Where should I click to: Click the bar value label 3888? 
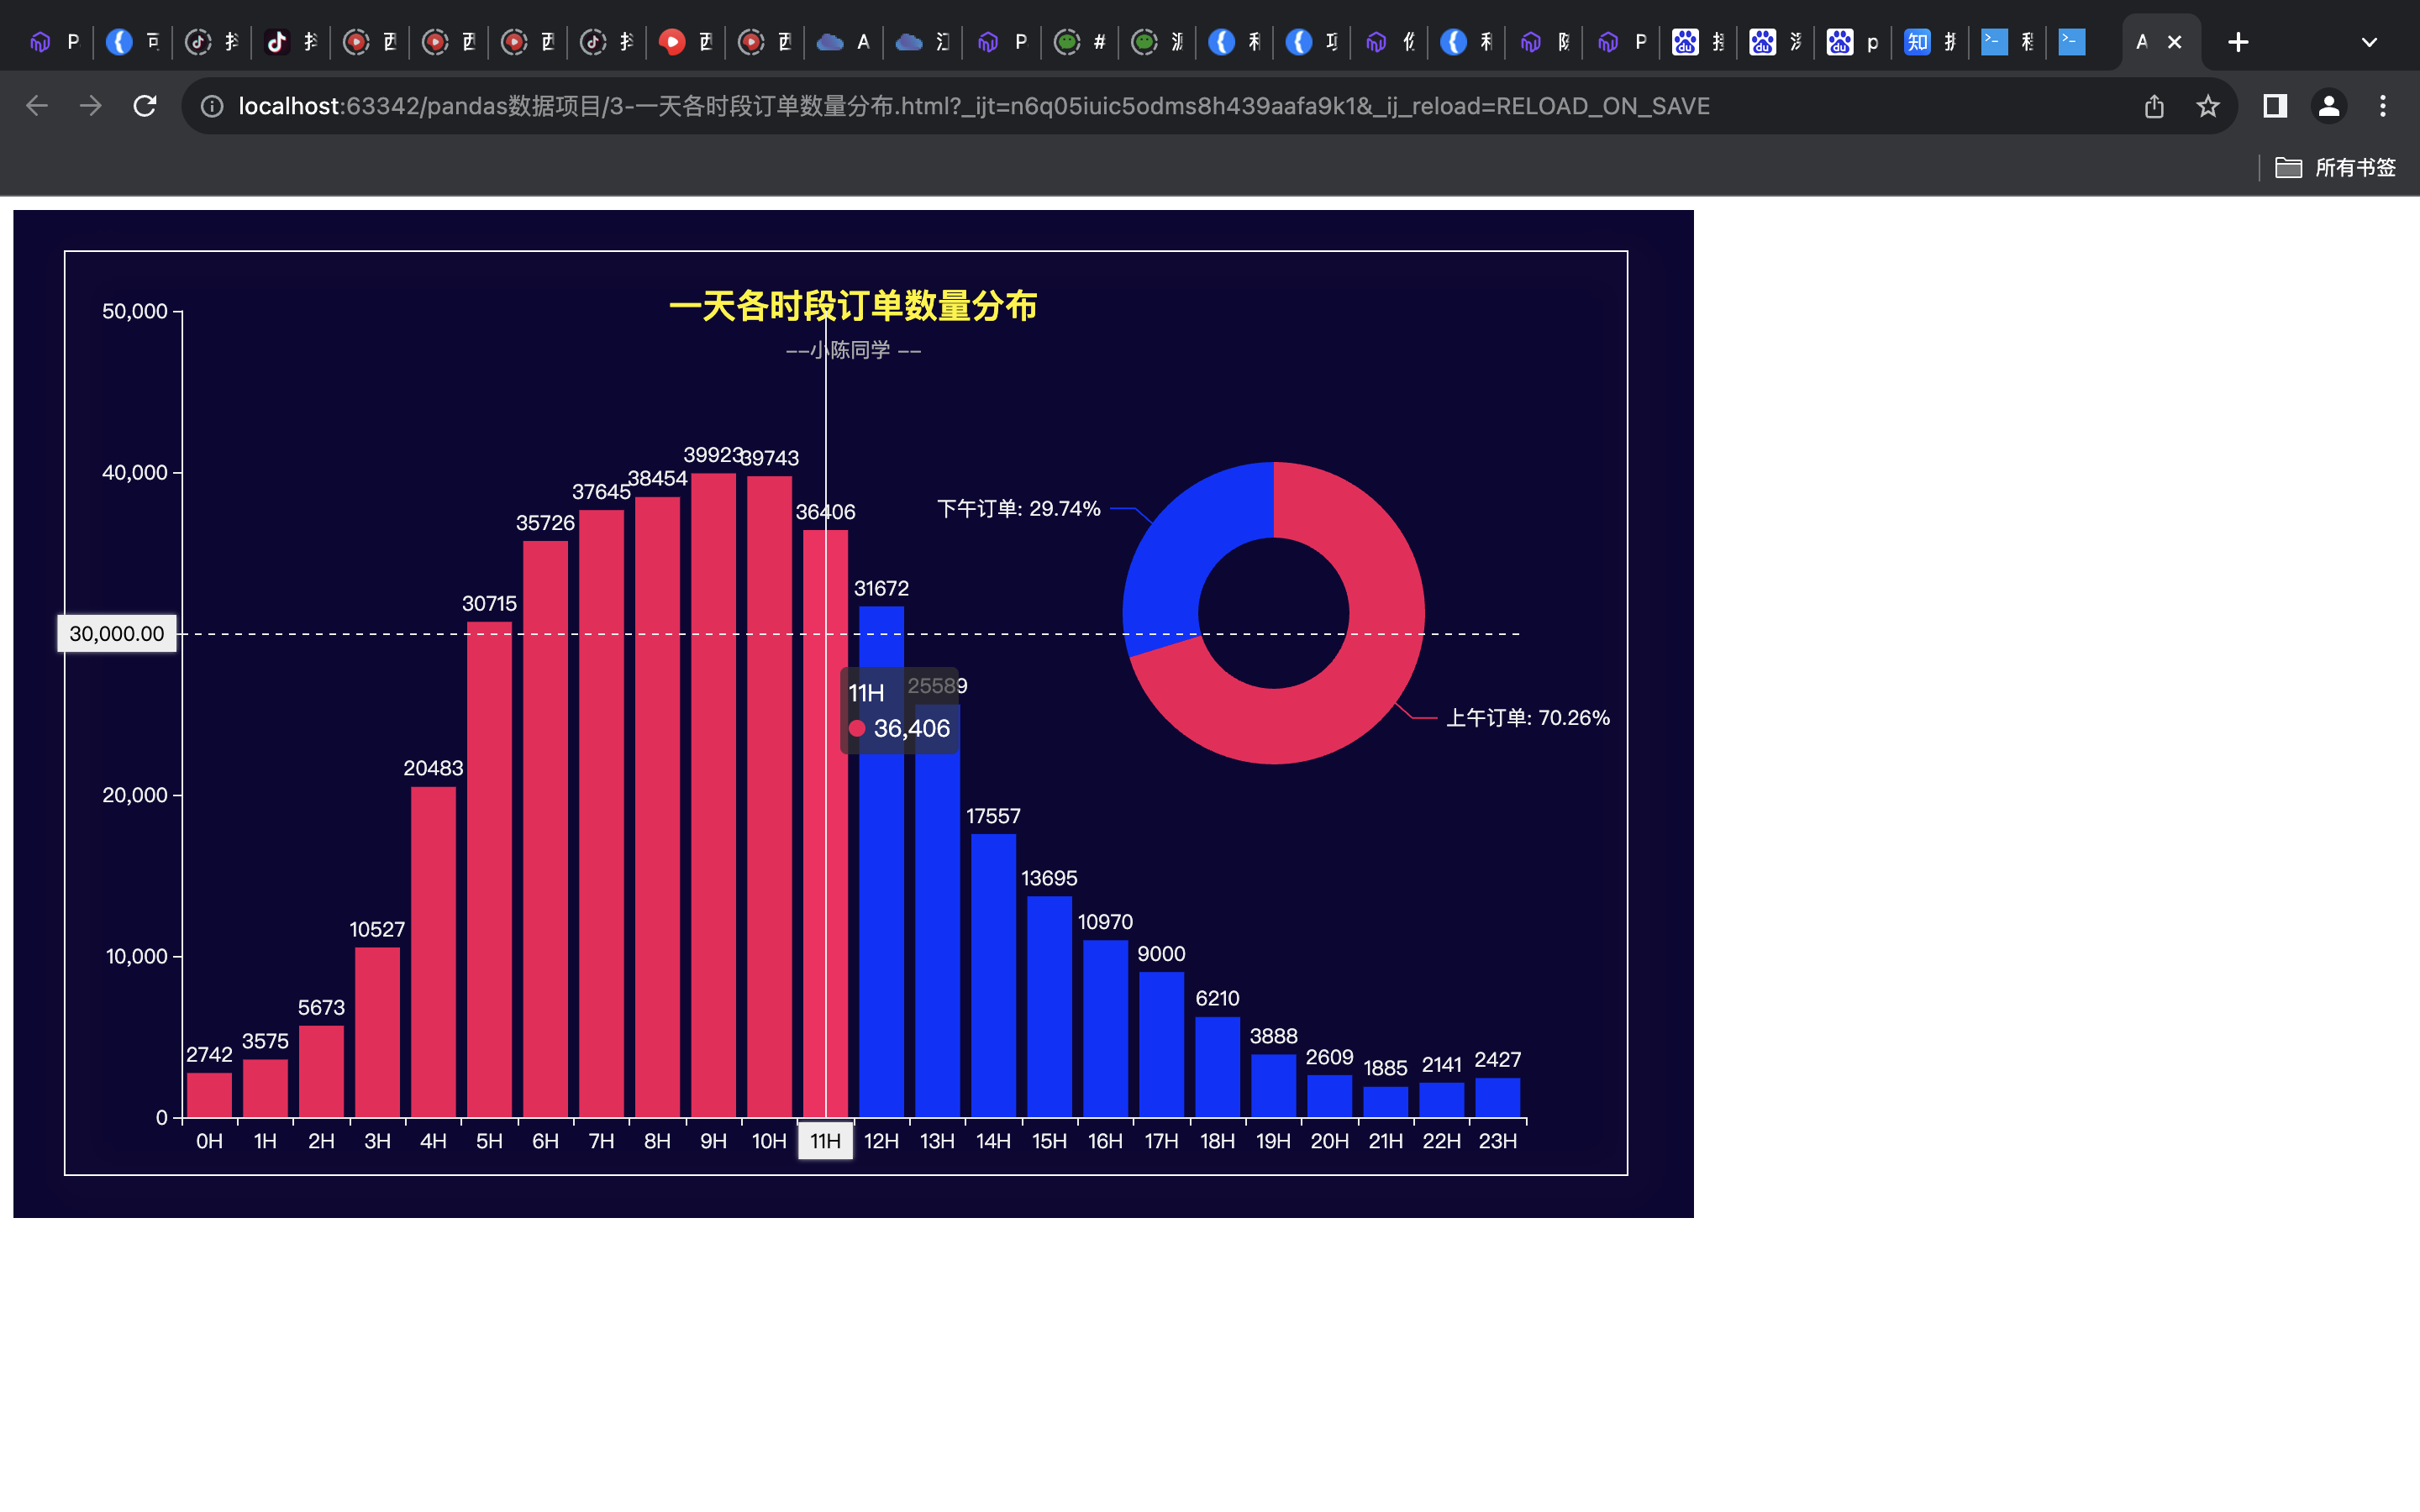point(1273,1036)
